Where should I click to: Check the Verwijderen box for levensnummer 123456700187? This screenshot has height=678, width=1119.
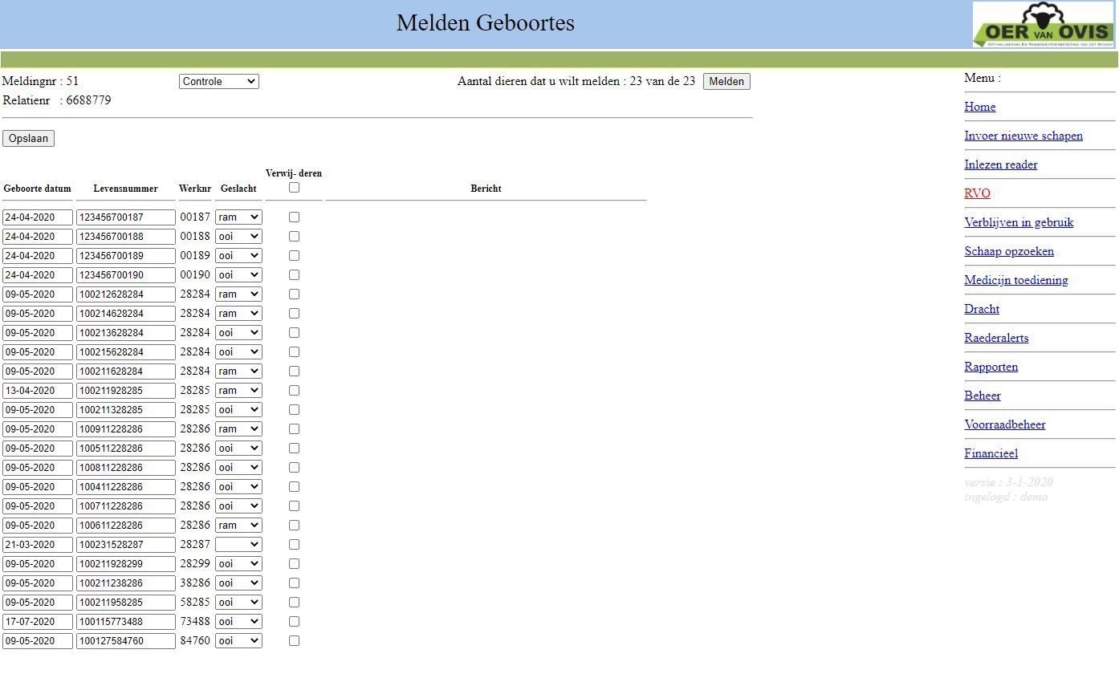pos(294,217)
